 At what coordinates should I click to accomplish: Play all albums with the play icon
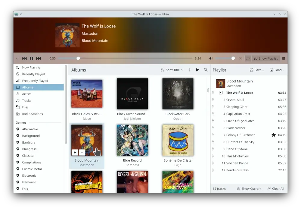[x=198, y=70]
